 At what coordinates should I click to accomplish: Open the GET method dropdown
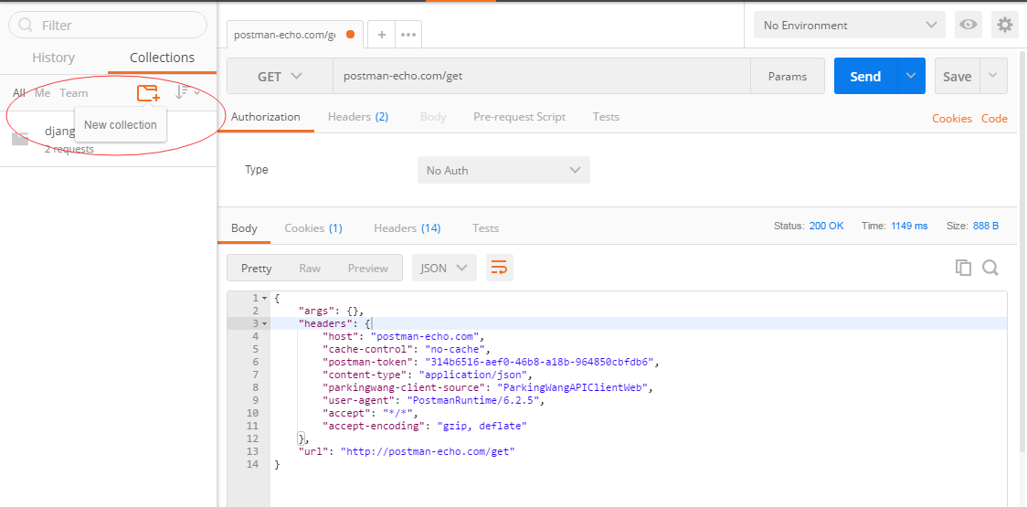point(280,76)
